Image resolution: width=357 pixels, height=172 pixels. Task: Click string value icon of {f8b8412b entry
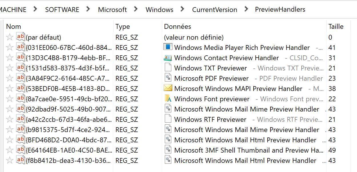pyautogui.click(x=21, y=160)
